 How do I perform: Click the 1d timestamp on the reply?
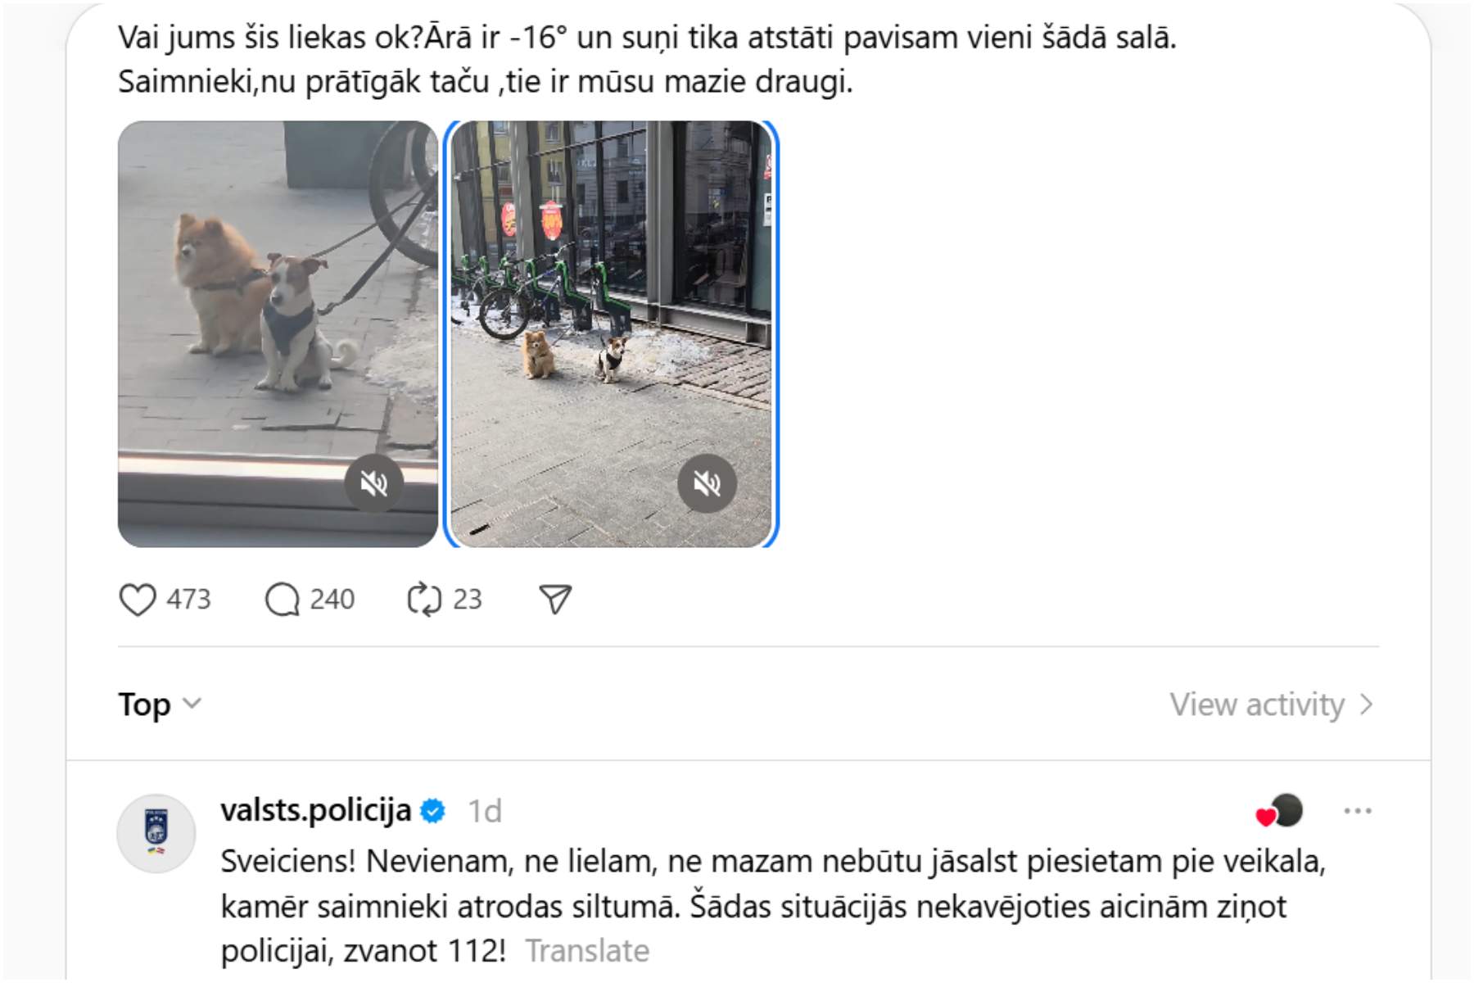[x=485, y=811]
